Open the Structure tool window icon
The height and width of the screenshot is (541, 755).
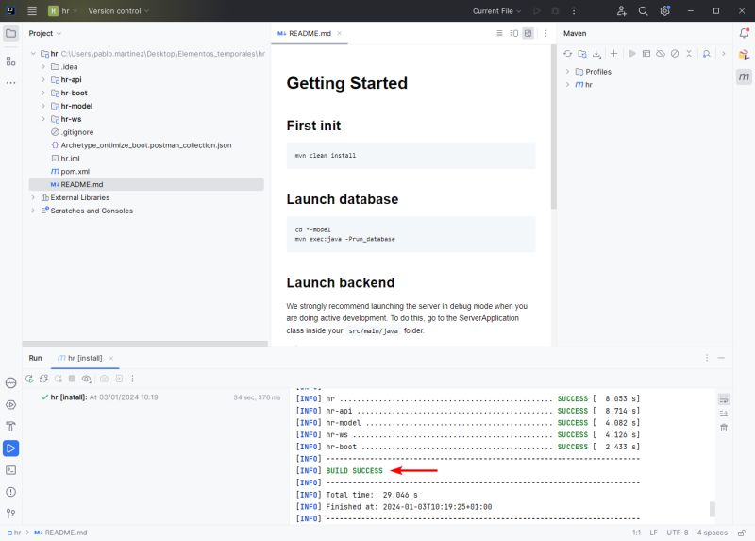pos(10,61)
